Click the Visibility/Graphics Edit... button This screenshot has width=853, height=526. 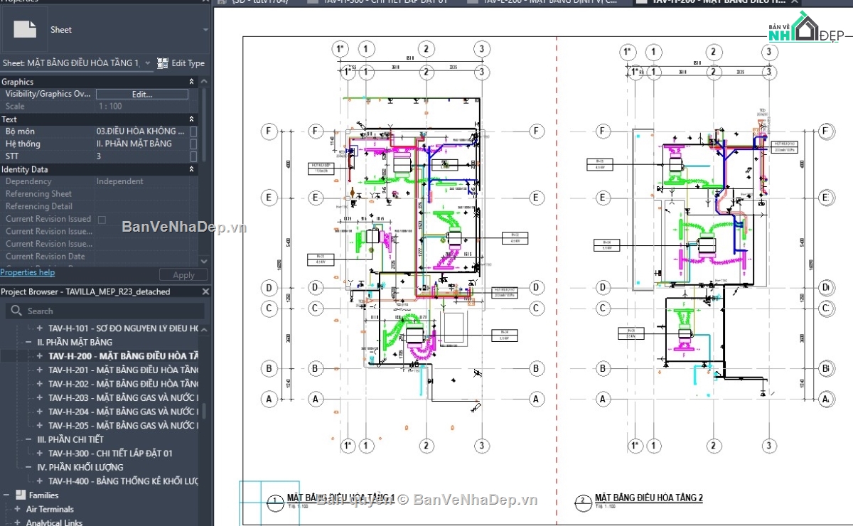(142, 94)
